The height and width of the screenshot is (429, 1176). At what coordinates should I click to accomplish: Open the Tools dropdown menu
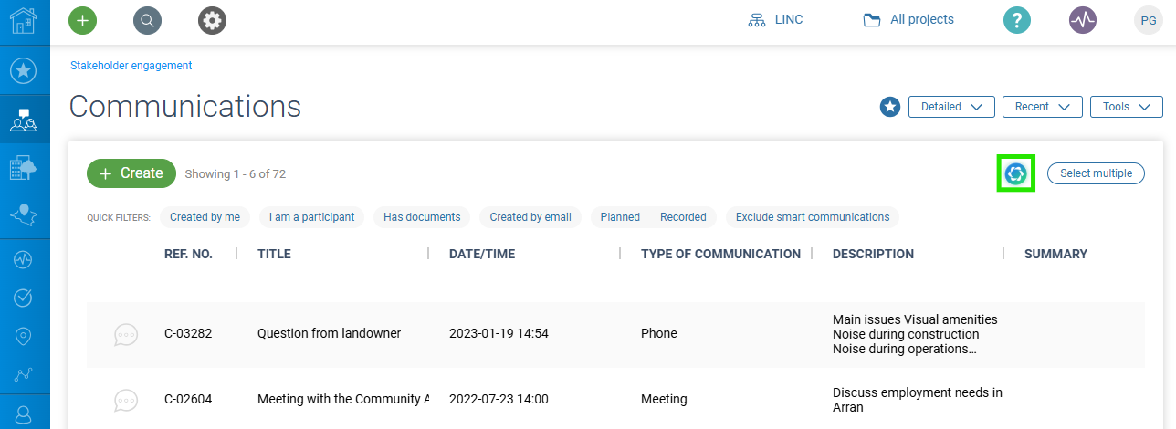click(x=1126, y=107)
